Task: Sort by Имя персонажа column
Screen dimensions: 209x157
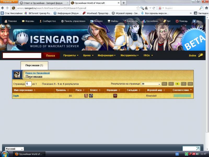Action: pos(24,90)
